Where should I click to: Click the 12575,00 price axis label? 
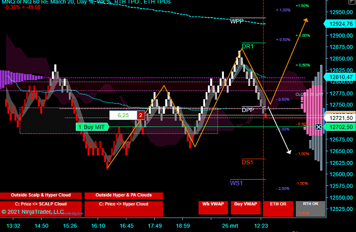coord(341,186)
